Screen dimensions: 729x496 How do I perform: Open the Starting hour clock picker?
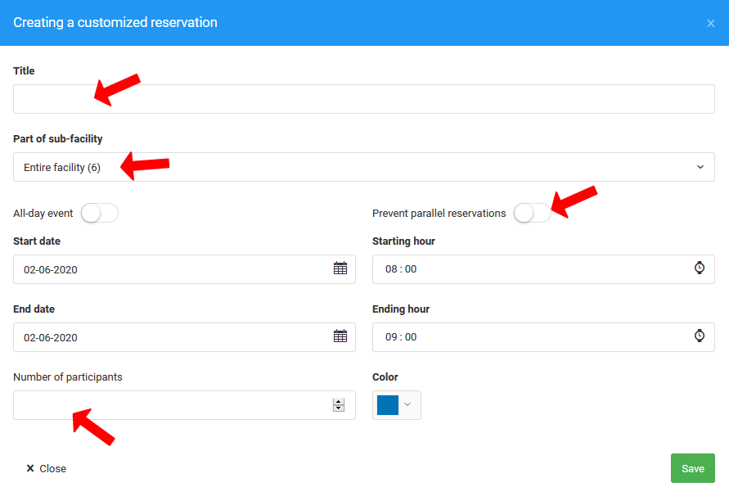pyautogui.click(x=700, y=268)
